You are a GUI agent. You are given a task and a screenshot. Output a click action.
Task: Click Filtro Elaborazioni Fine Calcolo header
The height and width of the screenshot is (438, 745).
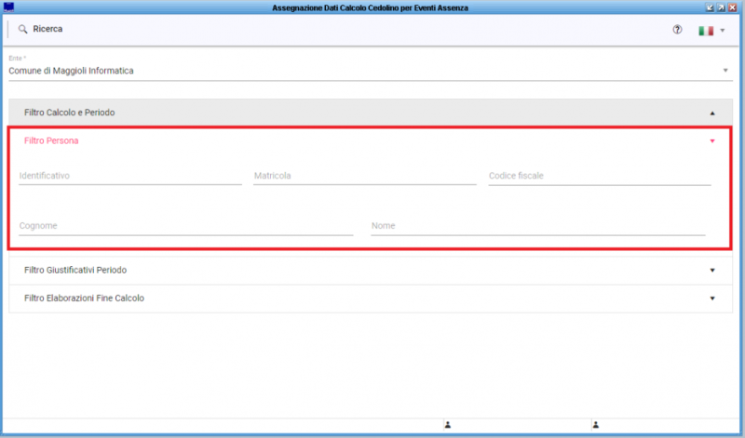coord(370,299)
